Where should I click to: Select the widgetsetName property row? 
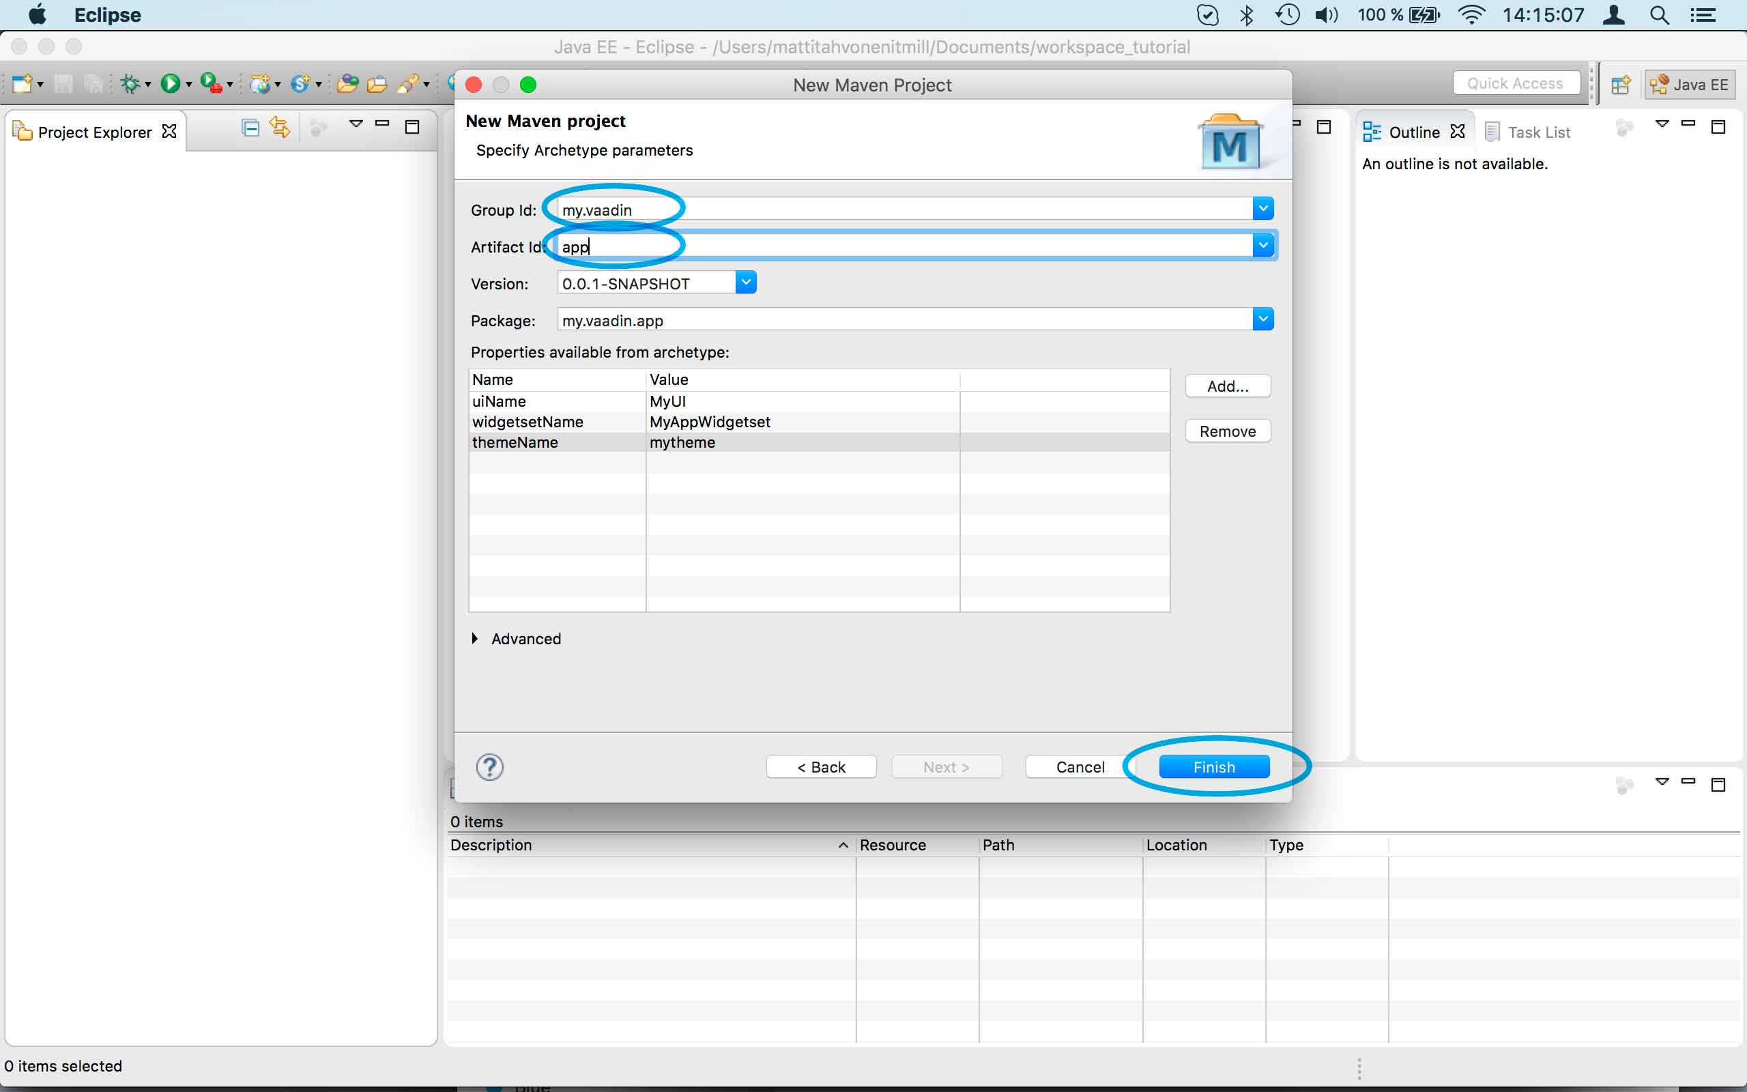point(820,422)
